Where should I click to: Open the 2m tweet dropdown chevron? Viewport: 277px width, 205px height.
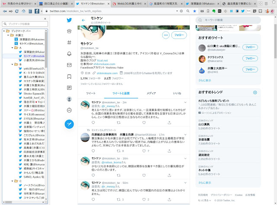185,102
